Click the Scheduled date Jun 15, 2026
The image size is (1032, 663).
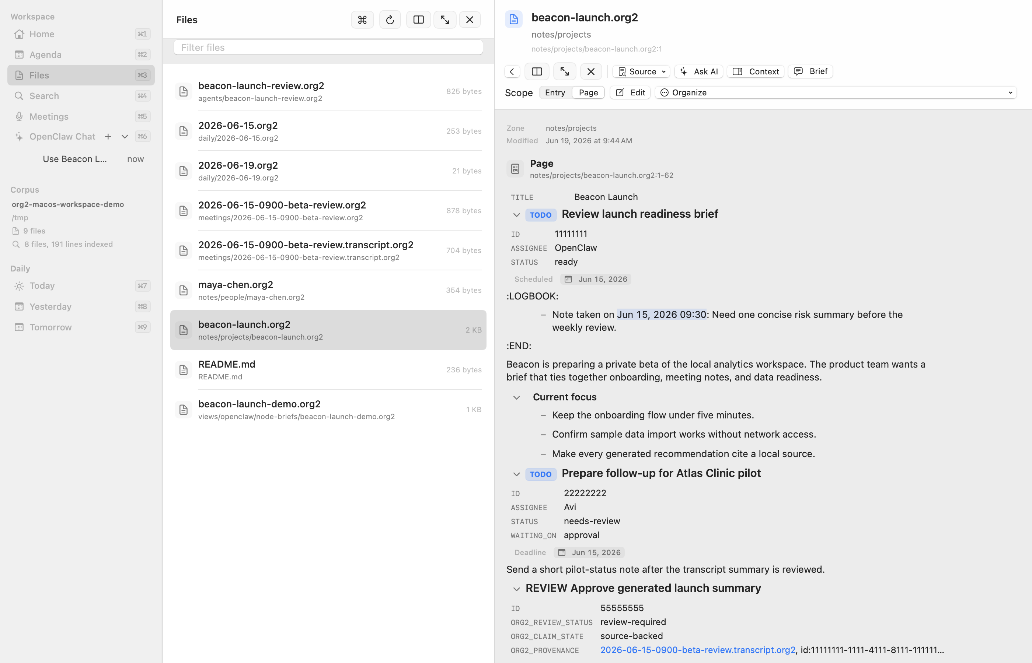[596, 280]
